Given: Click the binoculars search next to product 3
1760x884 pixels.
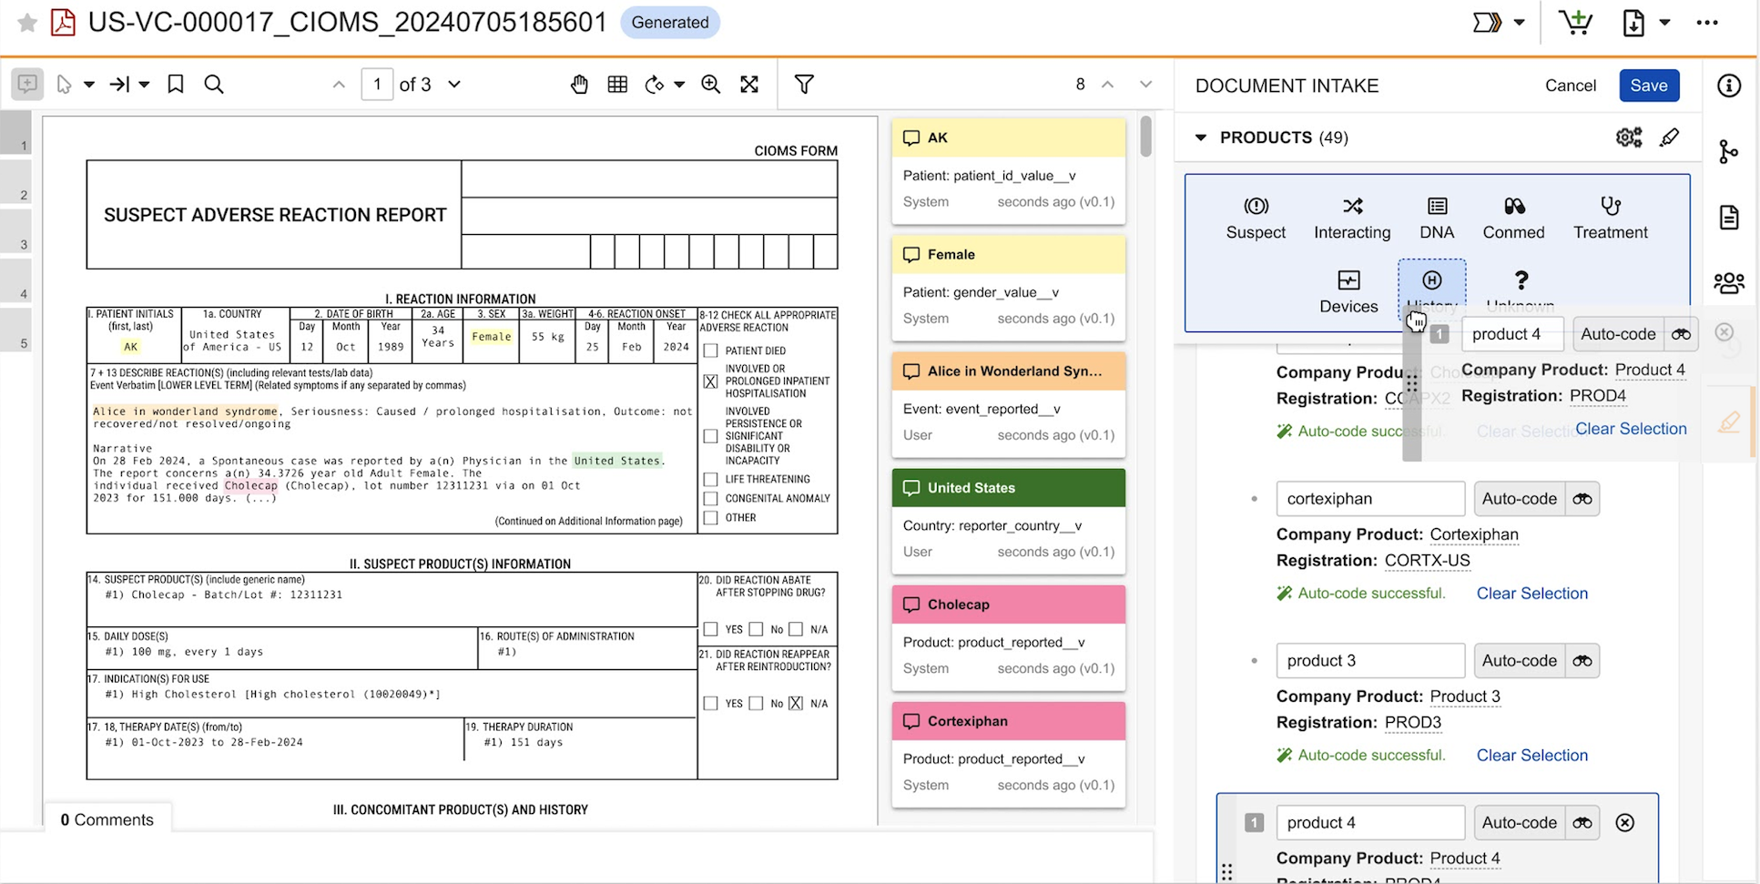Looking at the screenshot, I should 1582,661.
